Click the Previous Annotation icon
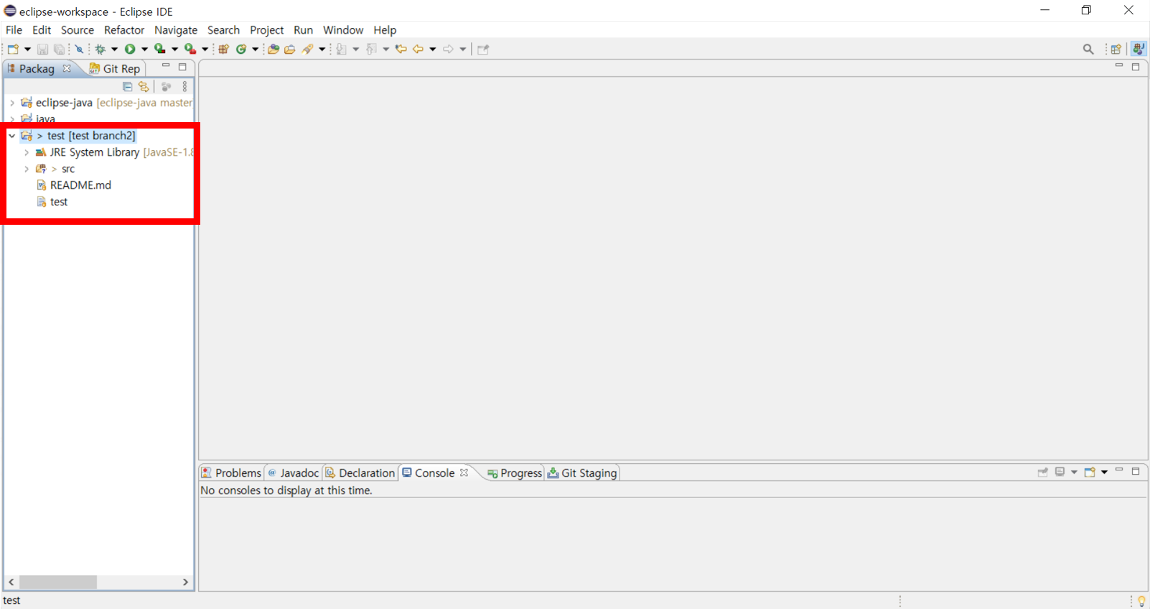This screenshot has width=1150, height=609. click(371, 49)
